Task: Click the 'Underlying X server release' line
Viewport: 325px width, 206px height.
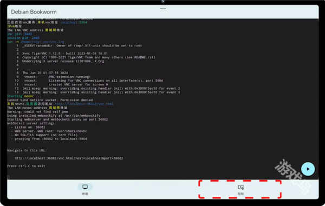Action: point(63,61)
